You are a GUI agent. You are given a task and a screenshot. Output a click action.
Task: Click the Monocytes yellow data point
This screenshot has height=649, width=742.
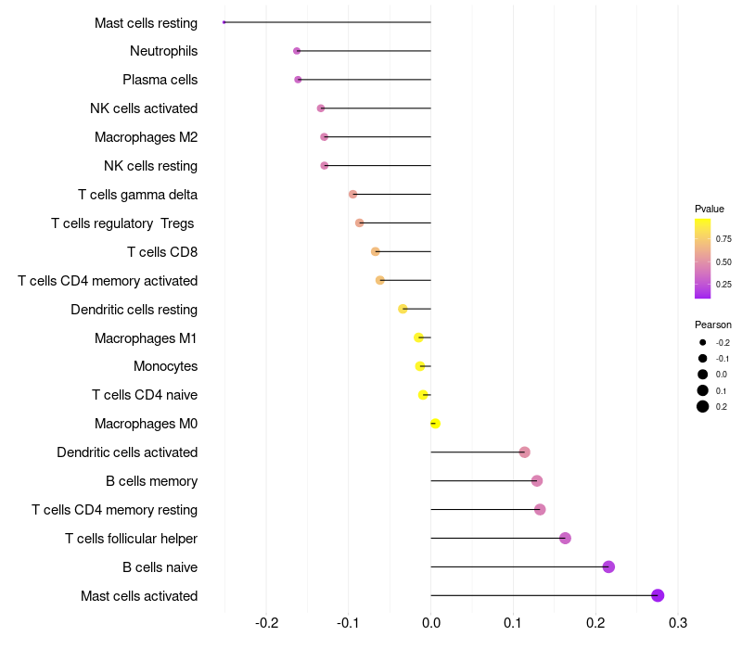tap(420, 366)
